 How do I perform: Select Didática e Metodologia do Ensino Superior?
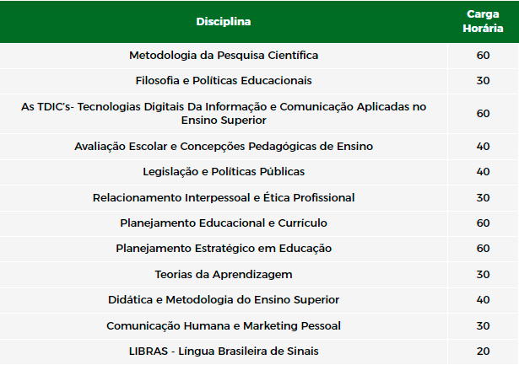[x=224, y=299]
